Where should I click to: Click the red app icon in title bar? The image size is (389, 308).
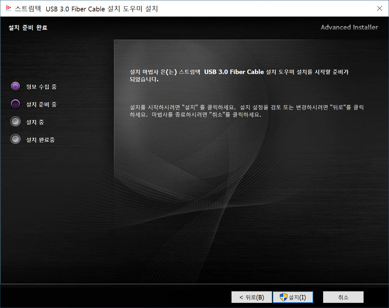[x=9, y=9]
